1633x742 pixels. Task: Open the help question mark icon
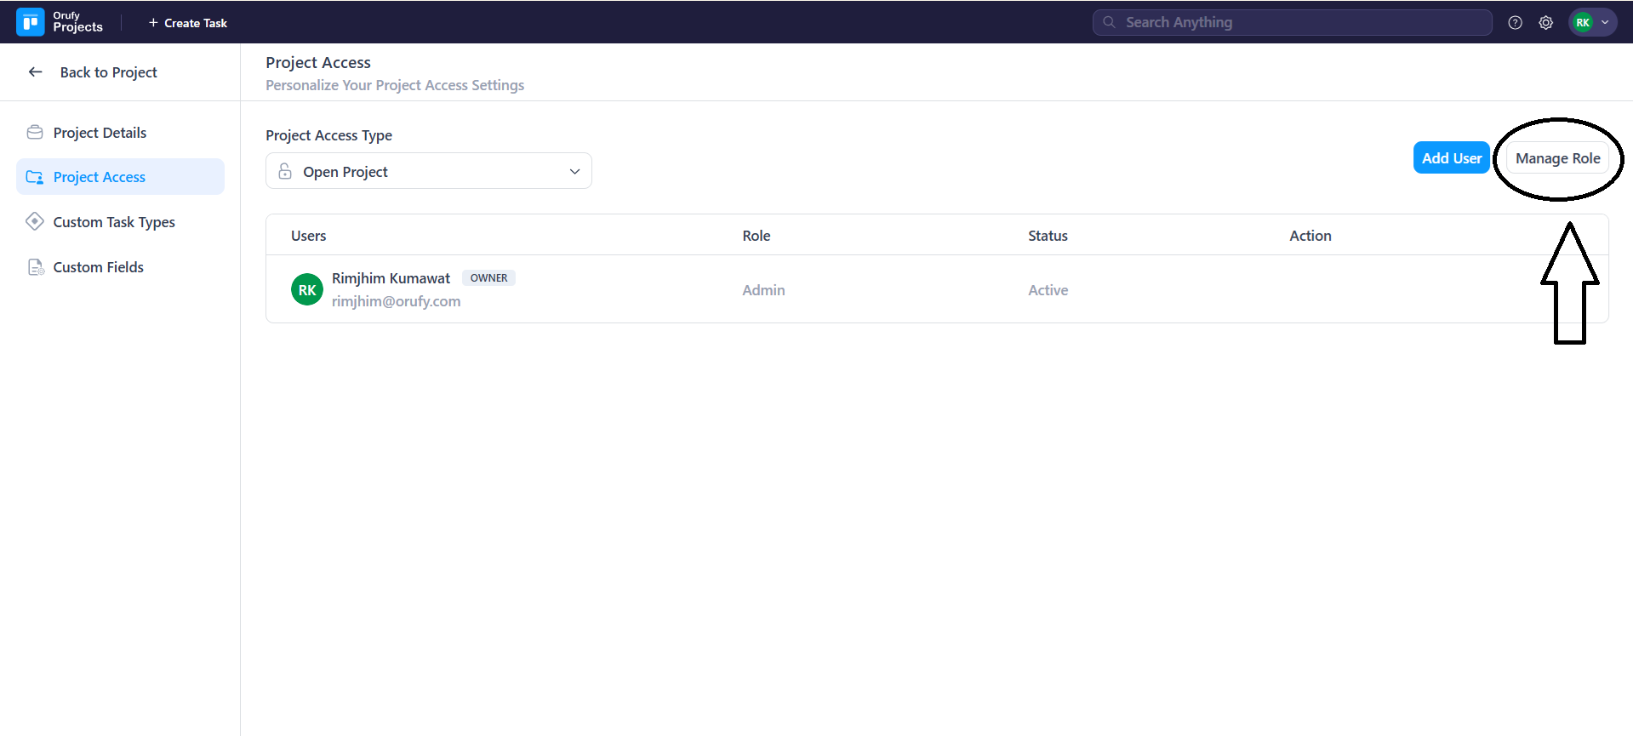coord(1515,23)
